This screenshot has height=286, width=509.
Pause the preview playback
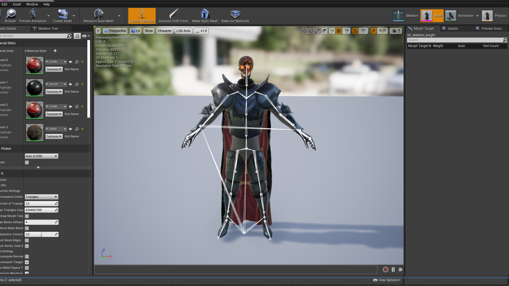[393, 270]
